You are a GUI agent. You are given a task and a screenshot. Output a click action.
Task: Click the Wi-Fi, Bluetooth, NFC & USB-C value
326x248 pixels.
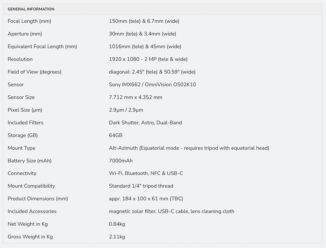[x=146, y=173]
